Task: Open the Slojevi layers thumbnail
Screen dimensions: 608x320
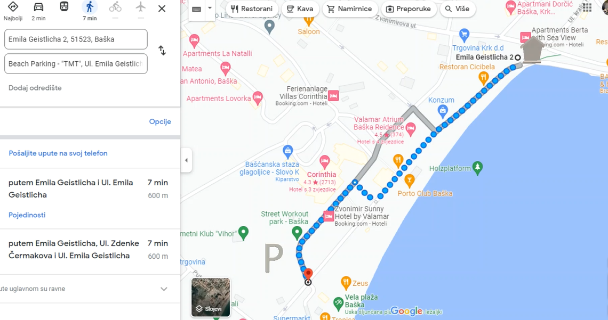Action: (211, 297)
